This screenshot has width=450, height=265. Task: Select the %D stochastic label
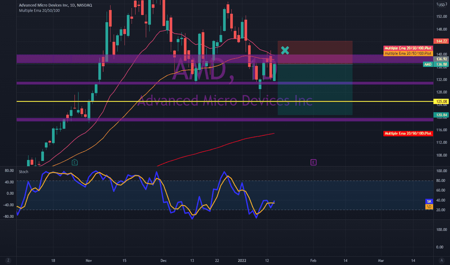click(429, 207)
